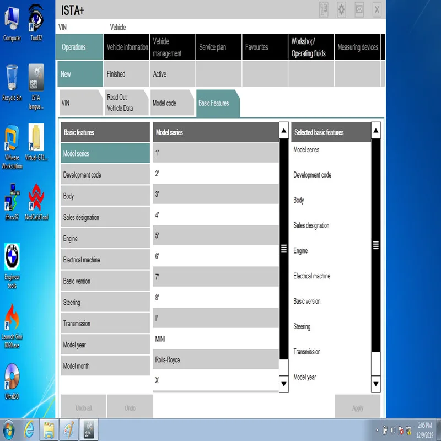Click Selected basic features scroll-down arrow
Image resolution: width=441 pixels, height=441 pixels.
(x=376, y=384)
